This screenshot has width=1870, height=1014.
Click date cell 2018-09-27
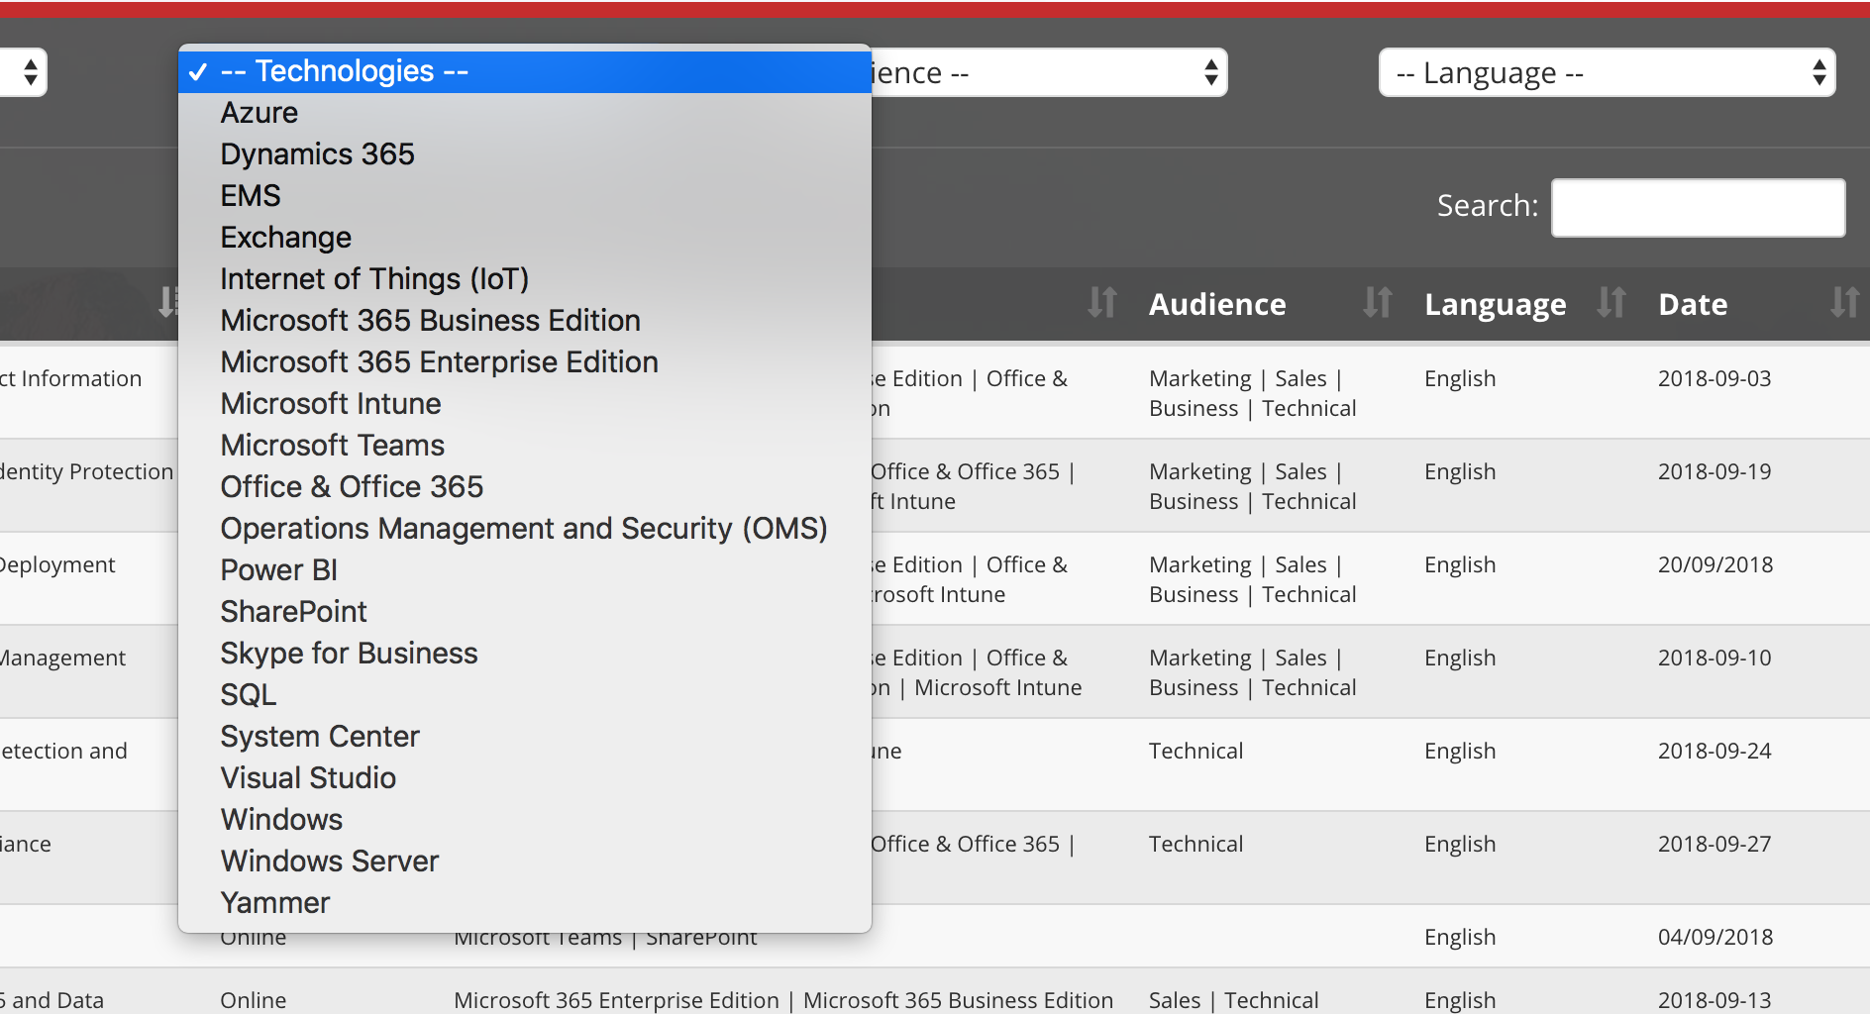tap(1714, 844)
